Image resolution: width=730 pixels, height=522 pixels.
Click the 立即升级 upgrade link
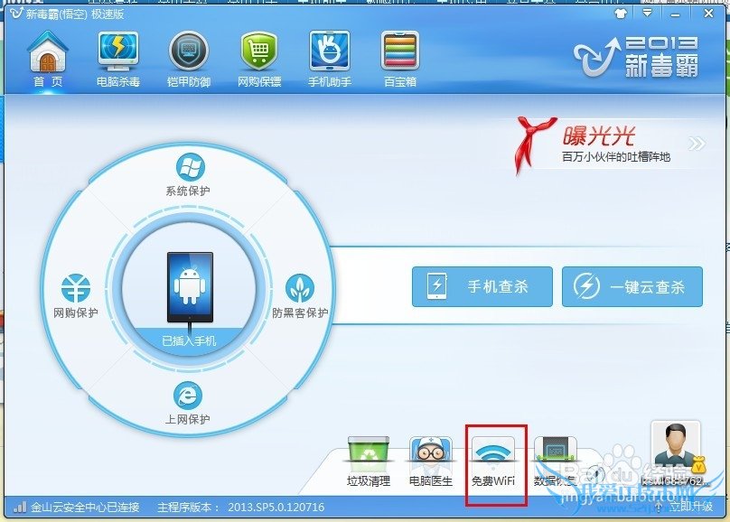[691, 506]
